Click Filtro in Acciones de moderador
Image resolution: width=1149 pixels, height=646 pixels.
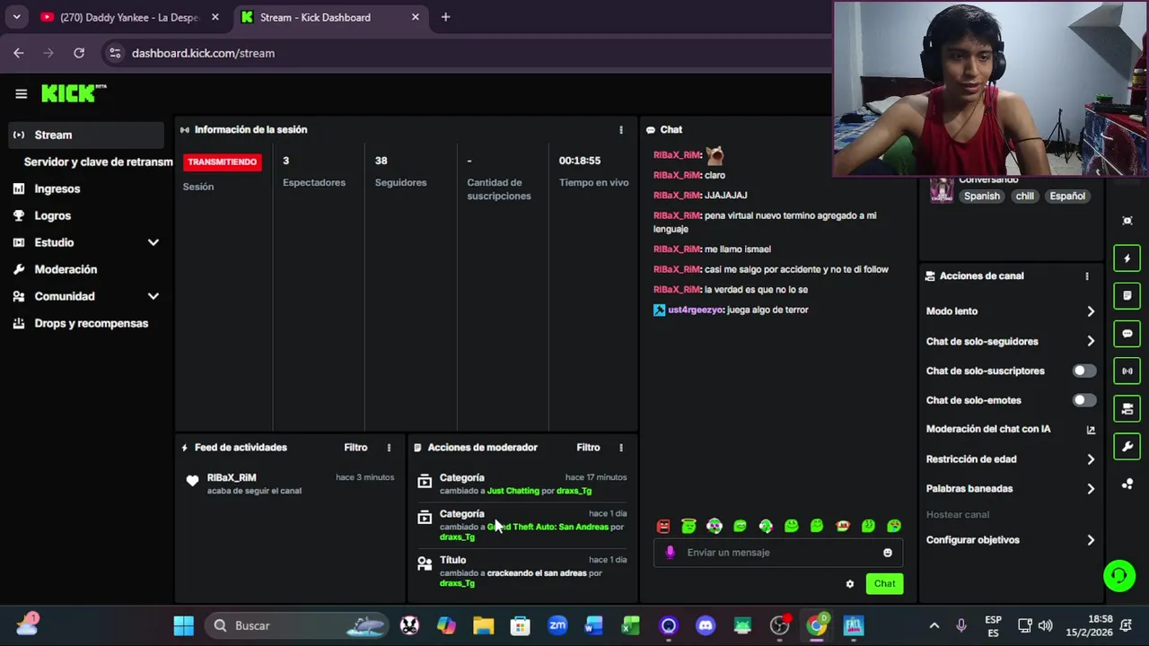point(588,448)
